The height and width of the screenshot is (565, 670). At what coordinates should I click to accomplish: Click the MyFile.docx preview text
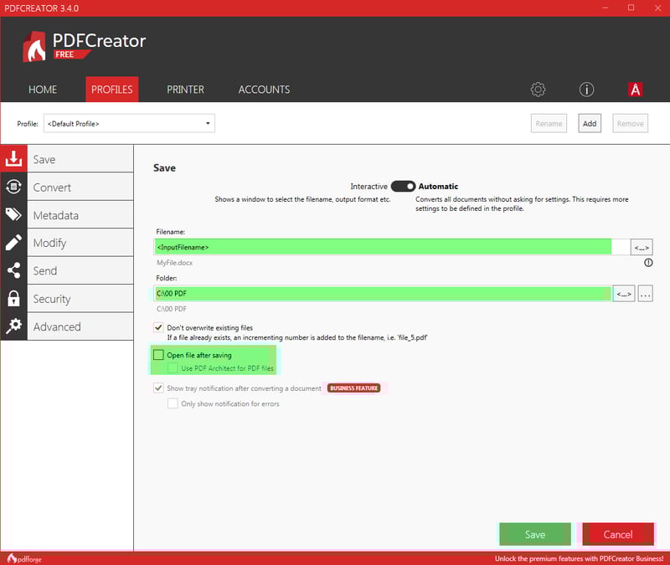coord(174,263)
